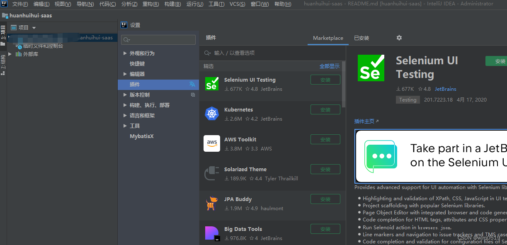Open the 窗口(W) menu
Viewport: 507px width, 245px height.
(260, 4)
